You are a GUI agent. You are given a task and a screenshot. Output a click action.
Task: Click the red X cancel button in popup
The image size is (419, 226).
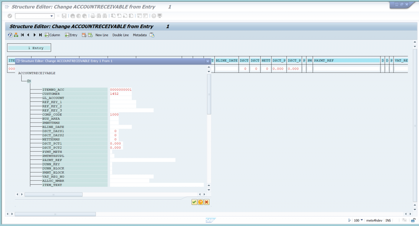pyautogui.click(x=207, y=202)
